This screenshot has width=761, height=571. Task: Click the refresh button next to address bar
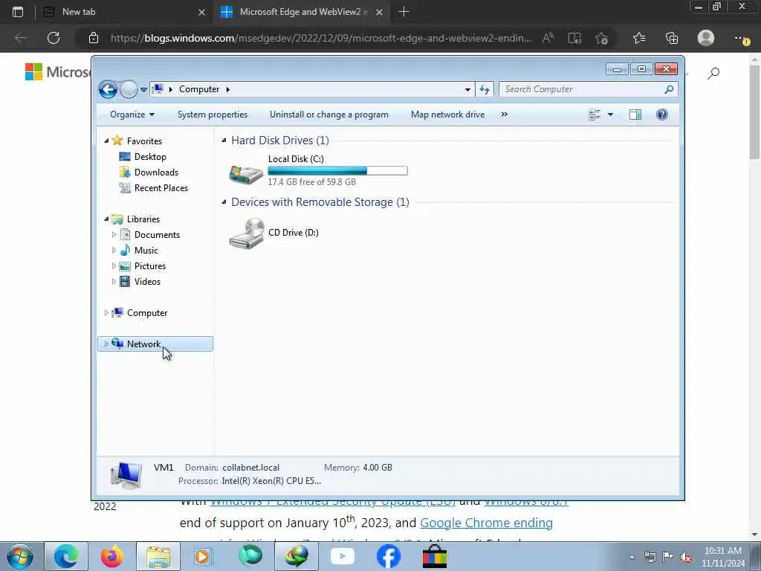(485, 89)
